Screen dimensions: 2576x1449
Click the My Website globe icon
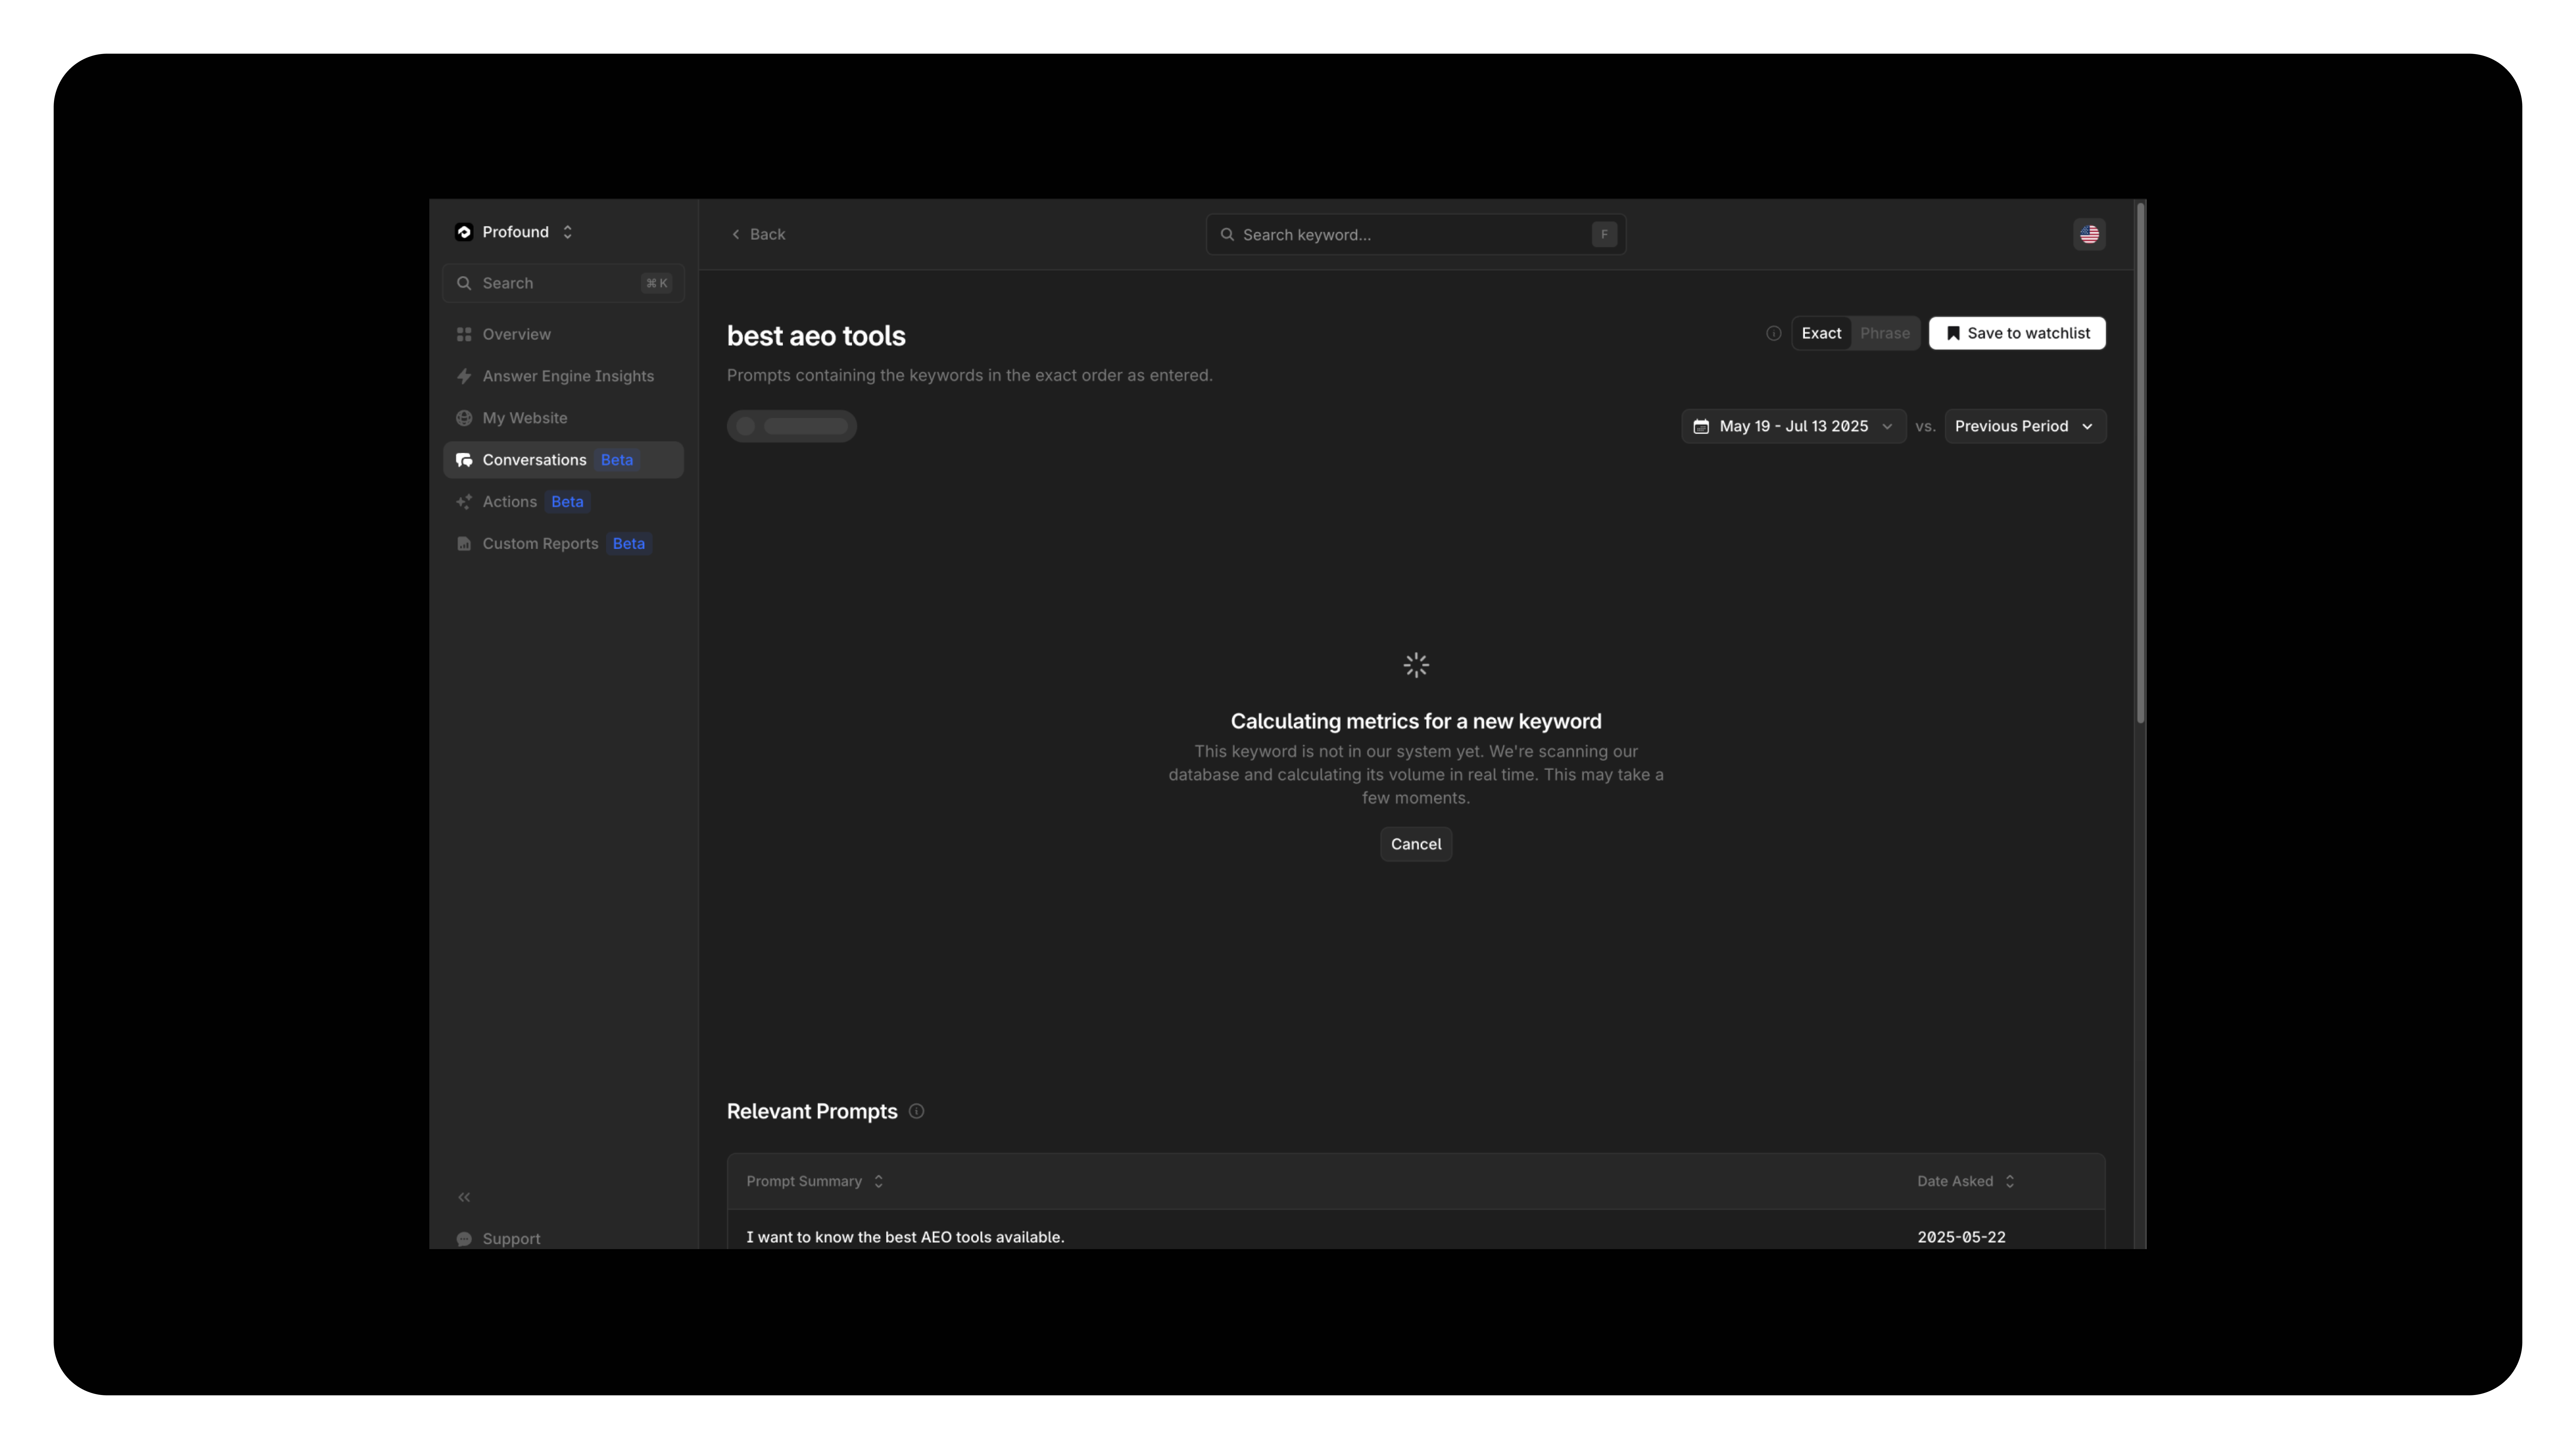click(x=464, y=418)
